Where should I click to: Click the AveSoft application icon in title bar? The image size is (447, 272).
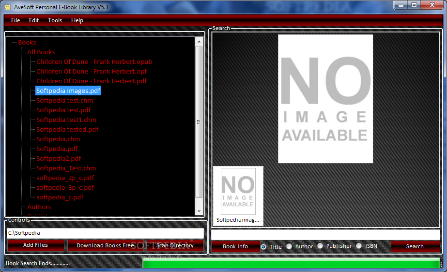(8, 7)
